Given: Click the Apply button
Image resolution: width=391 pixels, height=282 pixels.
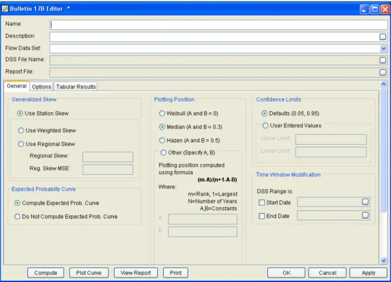Looking at the screenshot, I should coord(368,273).
